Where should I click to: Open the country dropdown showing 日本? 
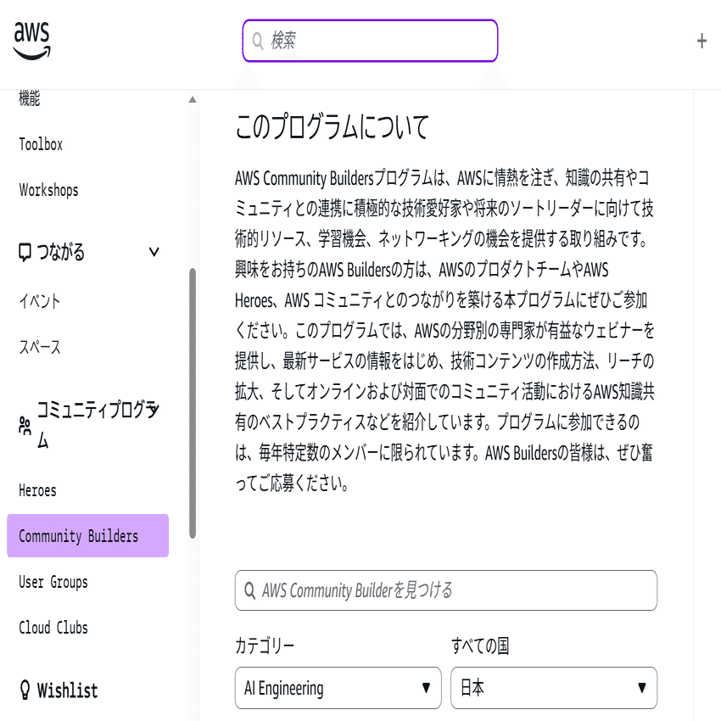click(x=553, y=688)
